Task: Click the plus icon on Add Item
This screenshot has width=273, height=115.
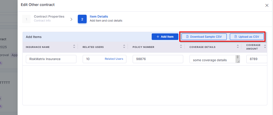Action: click(x=158, y=37)
